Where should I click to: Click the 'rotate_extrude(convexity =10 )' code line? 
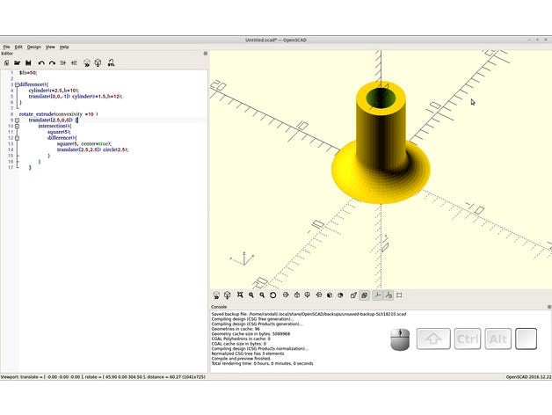58,114
